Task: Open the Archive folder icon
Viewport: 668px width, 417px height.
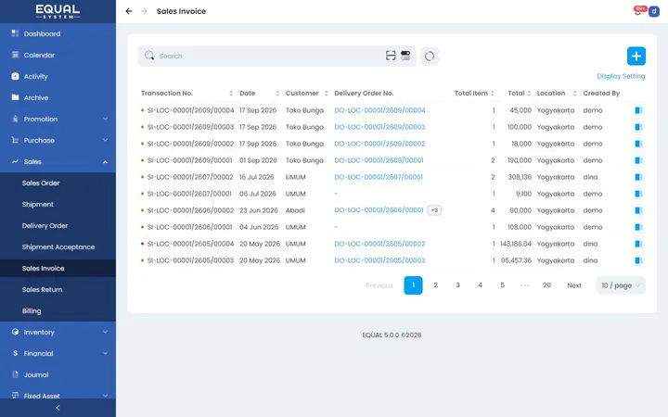Action: (x=16, y=97)
